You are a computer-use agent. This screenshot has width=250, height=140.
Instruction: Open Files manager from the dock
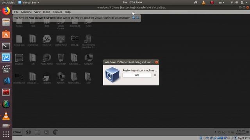tap(6, 23)
